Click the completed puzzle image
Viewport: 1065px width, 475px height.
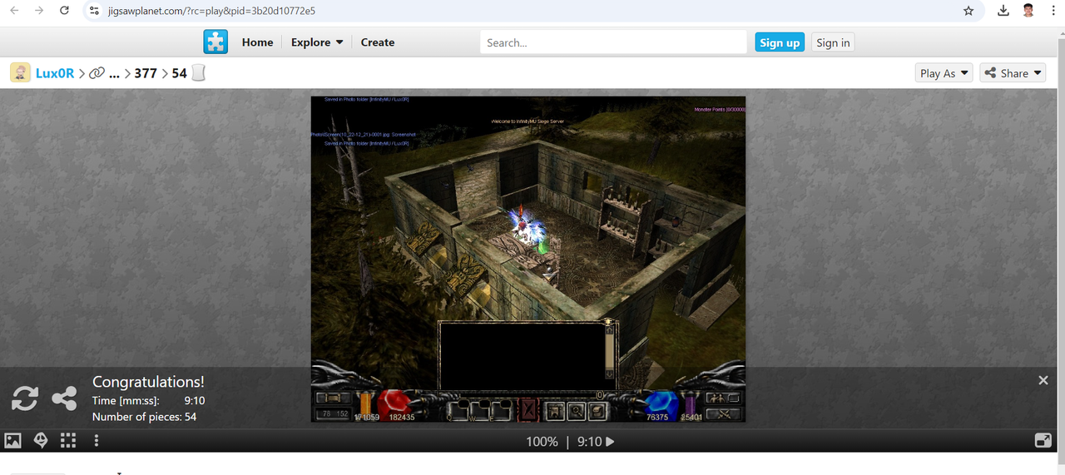[x=528, y=259]
